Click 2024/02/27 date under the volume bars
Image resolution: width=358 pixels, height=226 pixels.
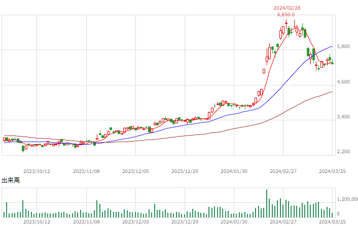pos(283,221)
